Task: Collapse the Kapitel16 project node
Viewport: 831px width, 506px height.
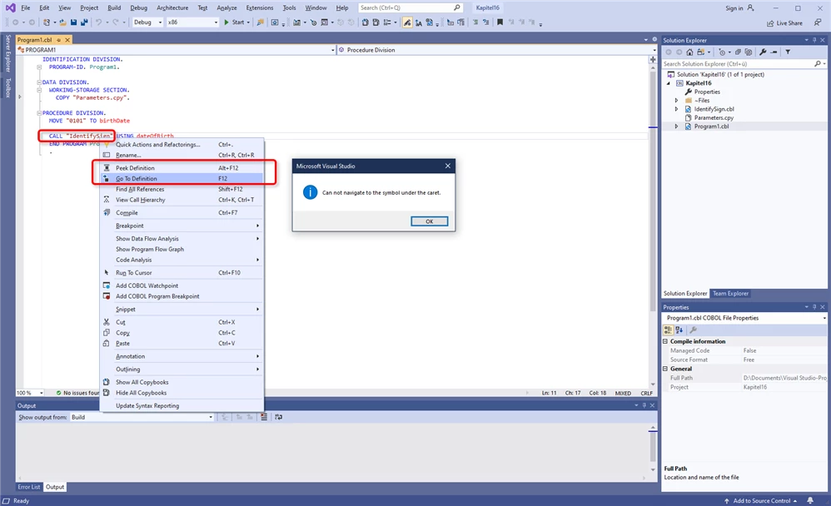Action: [669, 83]
